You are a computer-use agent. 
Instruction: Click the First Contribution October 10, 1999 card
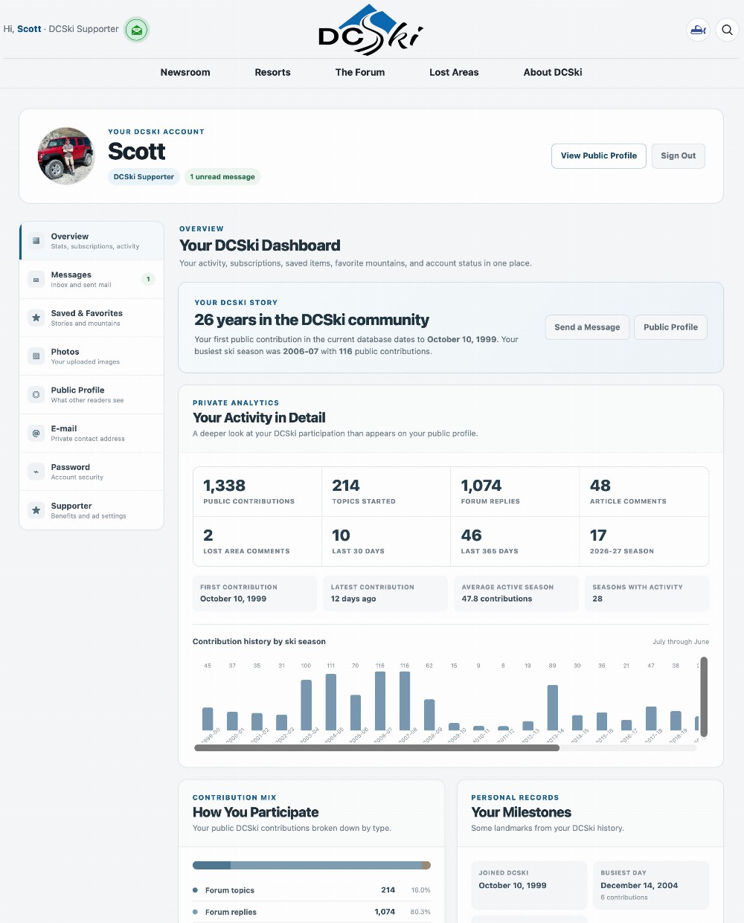(255, 594)
